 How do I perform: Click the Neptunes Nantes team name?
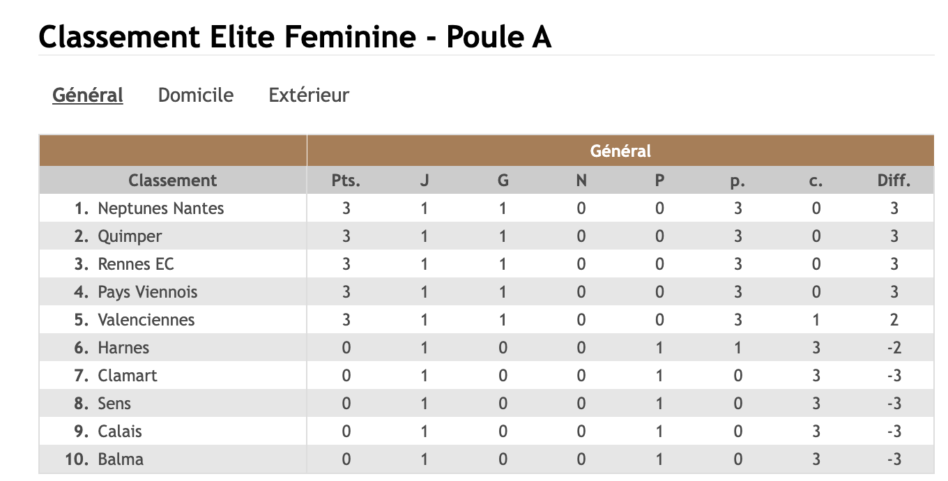[x=161, y=208]
